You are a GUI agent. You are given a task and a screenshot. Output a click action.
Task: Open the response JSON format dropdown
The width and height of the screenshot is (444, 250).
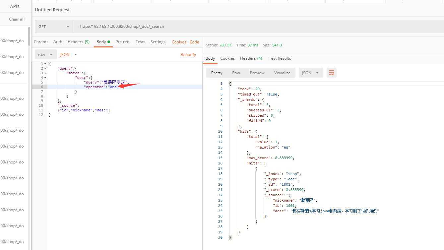pyautogui.click(x=311, y=73)
